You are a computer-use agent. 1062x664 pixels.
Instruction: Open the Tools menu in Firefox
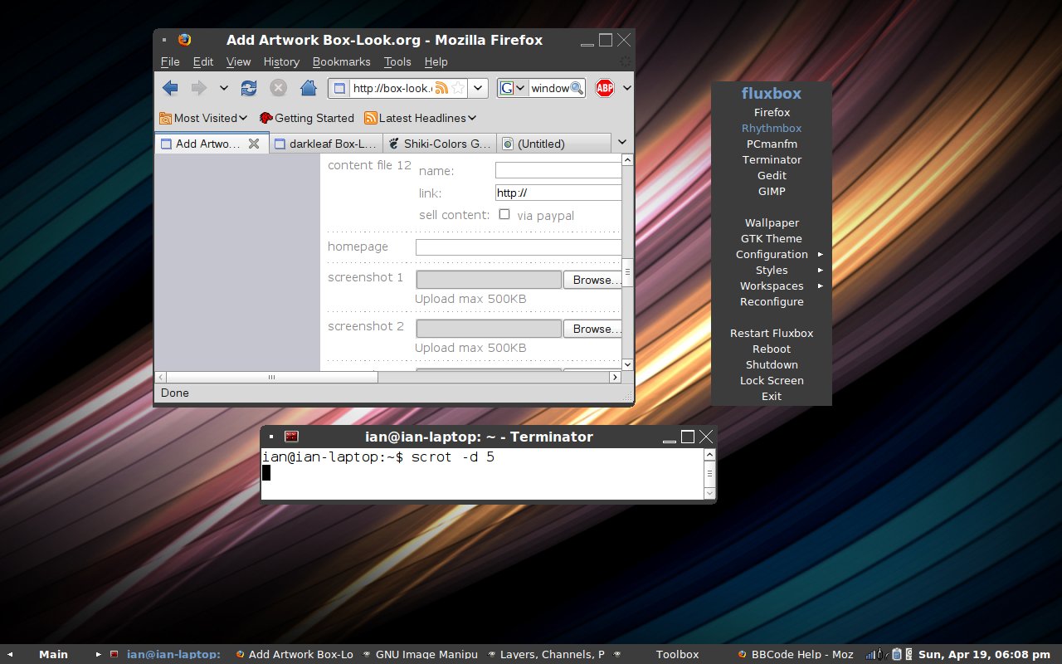pyautogui.click(x=397, y=61)
